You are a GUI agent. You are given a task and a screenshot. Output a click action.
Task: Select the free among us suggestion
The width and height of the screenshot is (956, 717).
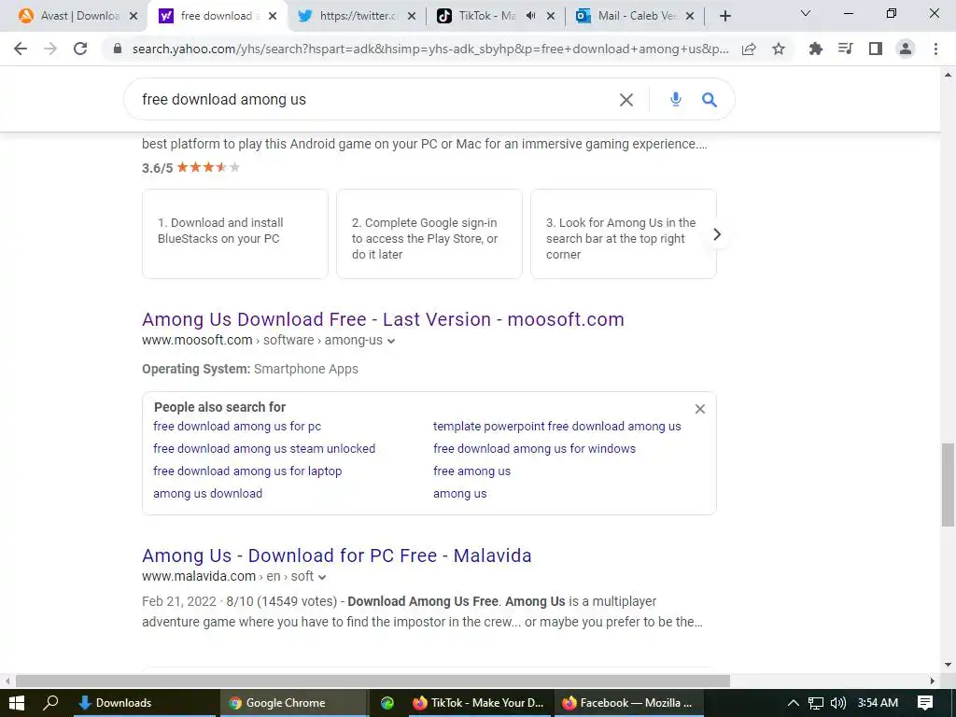[x=471, y=471]
